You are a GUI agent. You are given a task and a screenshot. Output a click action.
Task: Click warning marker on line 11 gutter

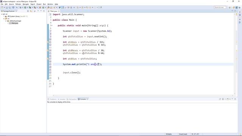(48, 42)
